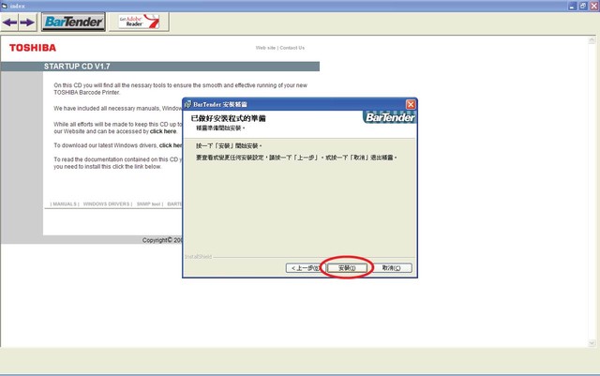The width and height of the screenshot is (600, 376).
Task: Close the BarTender installer dialog
Action: pyautogui.click(x=411, y=104)
